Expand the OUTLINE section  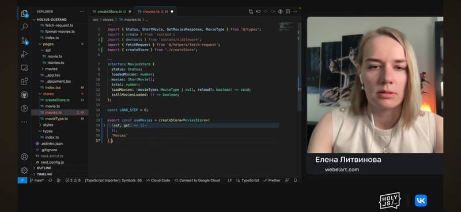(x=44, y=168)
